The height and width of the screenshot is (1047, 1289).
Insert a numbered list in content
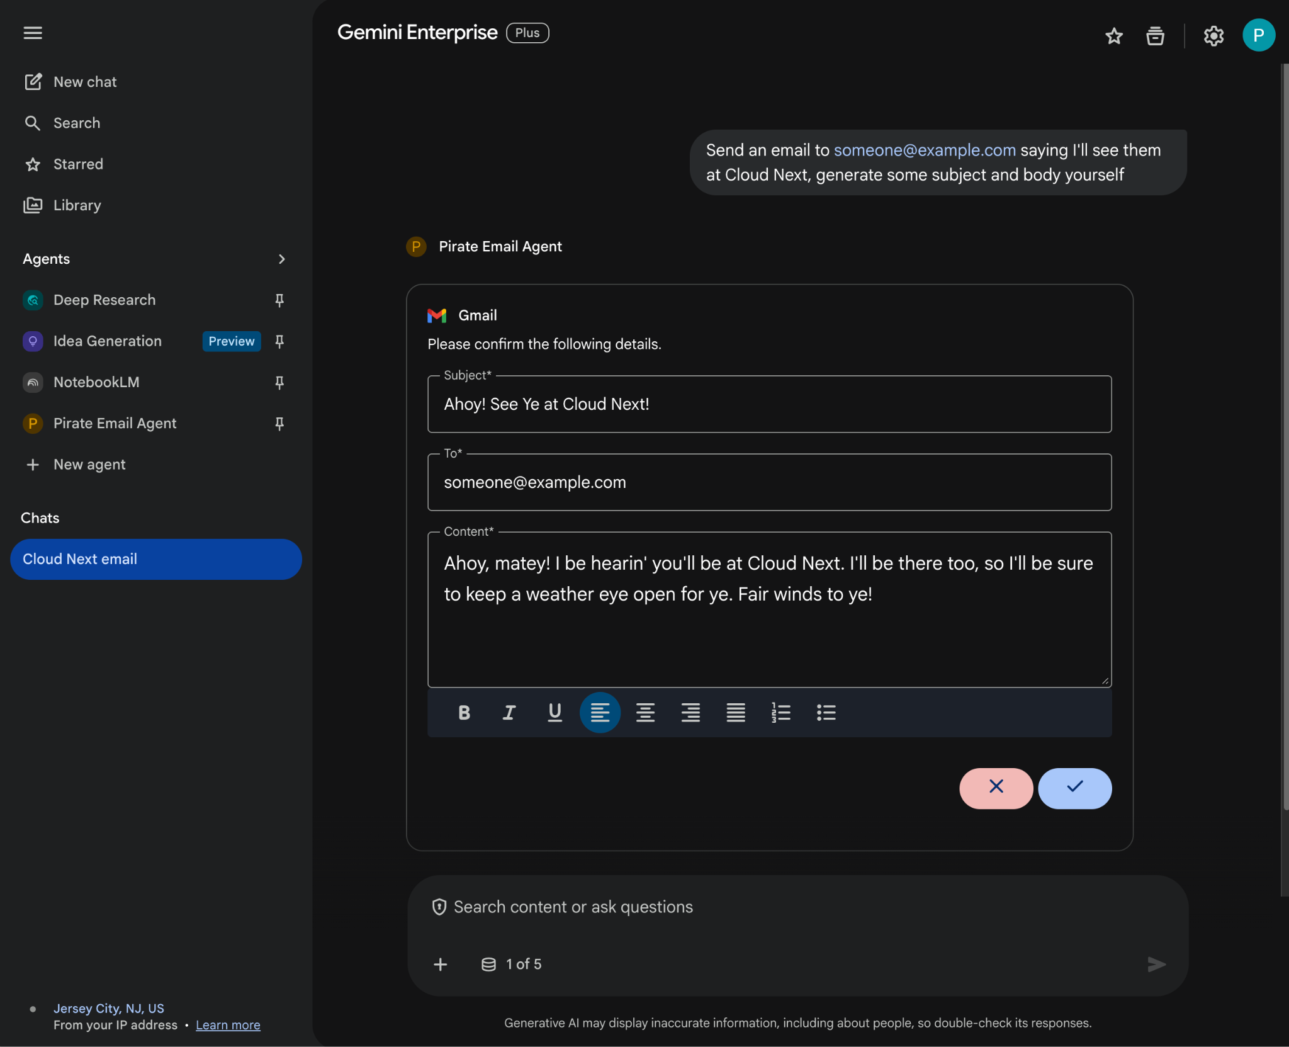(x=780, y=713)
